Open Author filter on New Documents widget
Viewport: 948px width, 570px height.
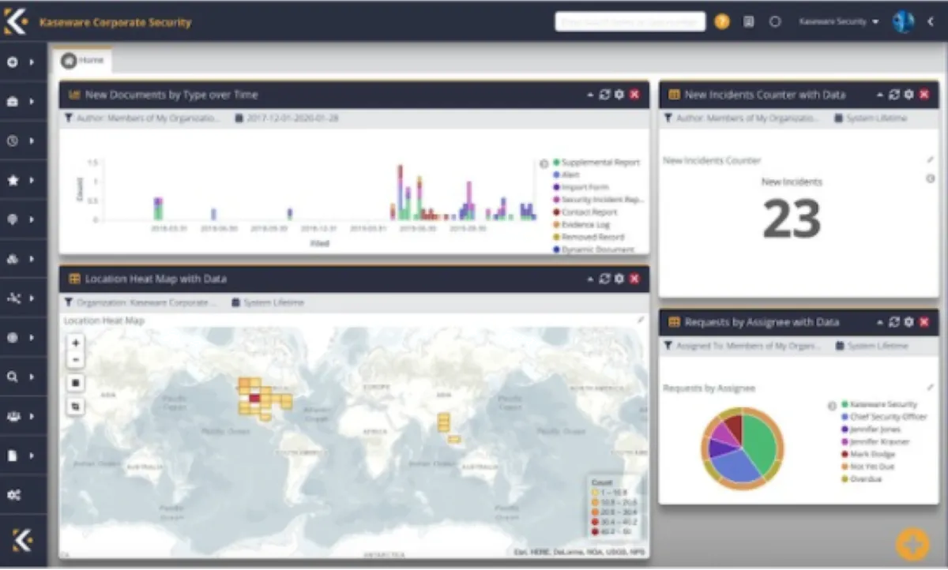tap(142, 118)
